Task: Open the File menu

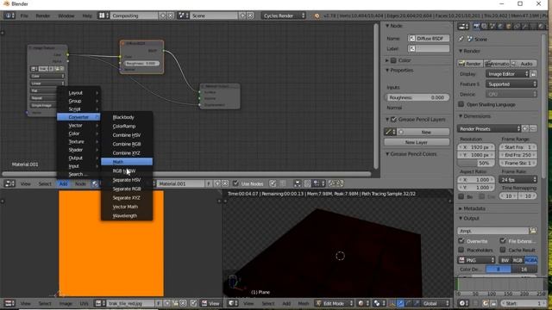Action: [x=24, y=15]
